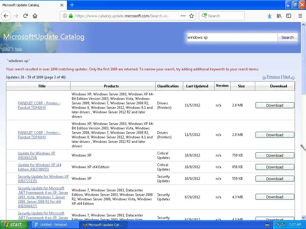Download update KB2661254 for Windows XP
Image resolution: width=306 pixels, height=229 pixels.
[275, 155]
